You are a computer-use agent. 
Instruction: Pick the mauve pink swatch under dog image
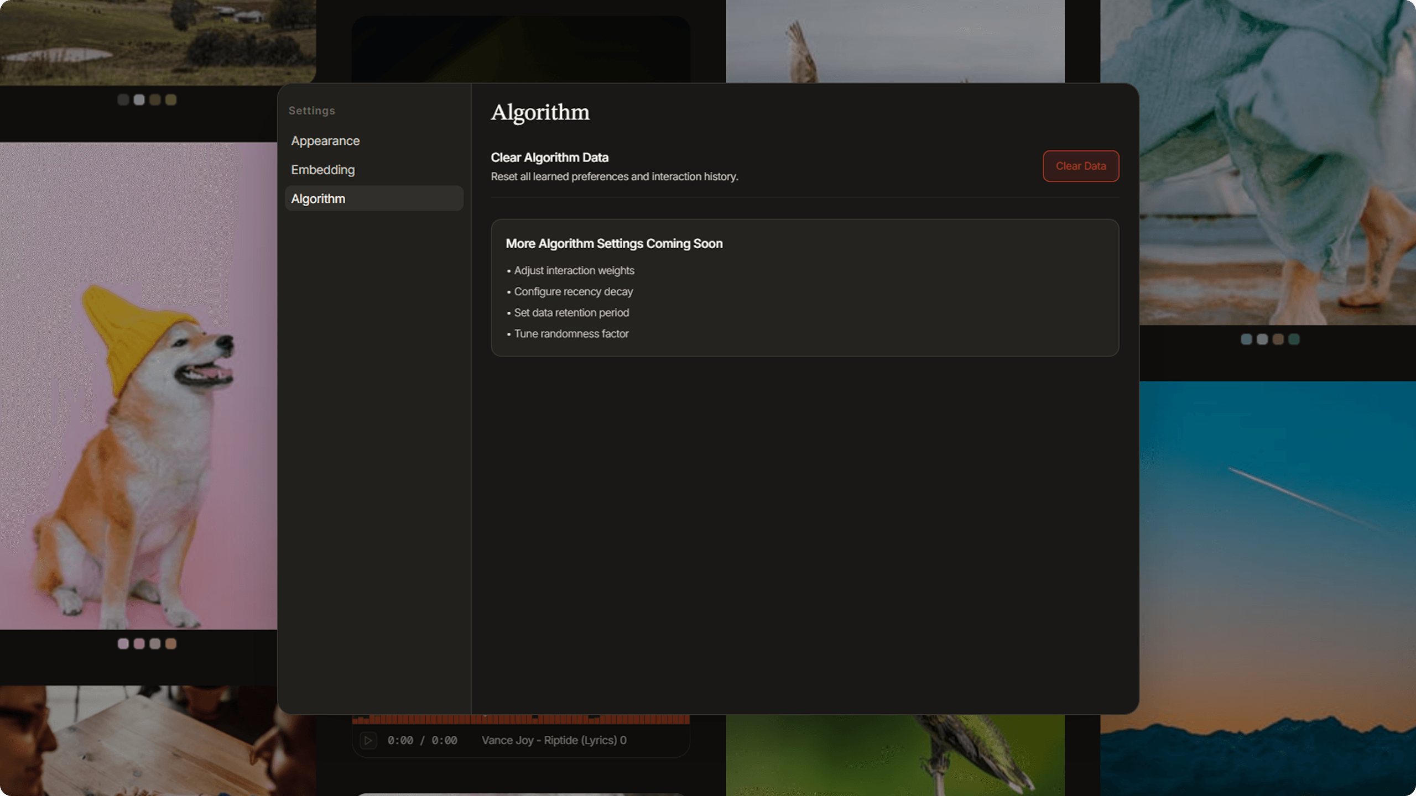(x=139, y=643)
